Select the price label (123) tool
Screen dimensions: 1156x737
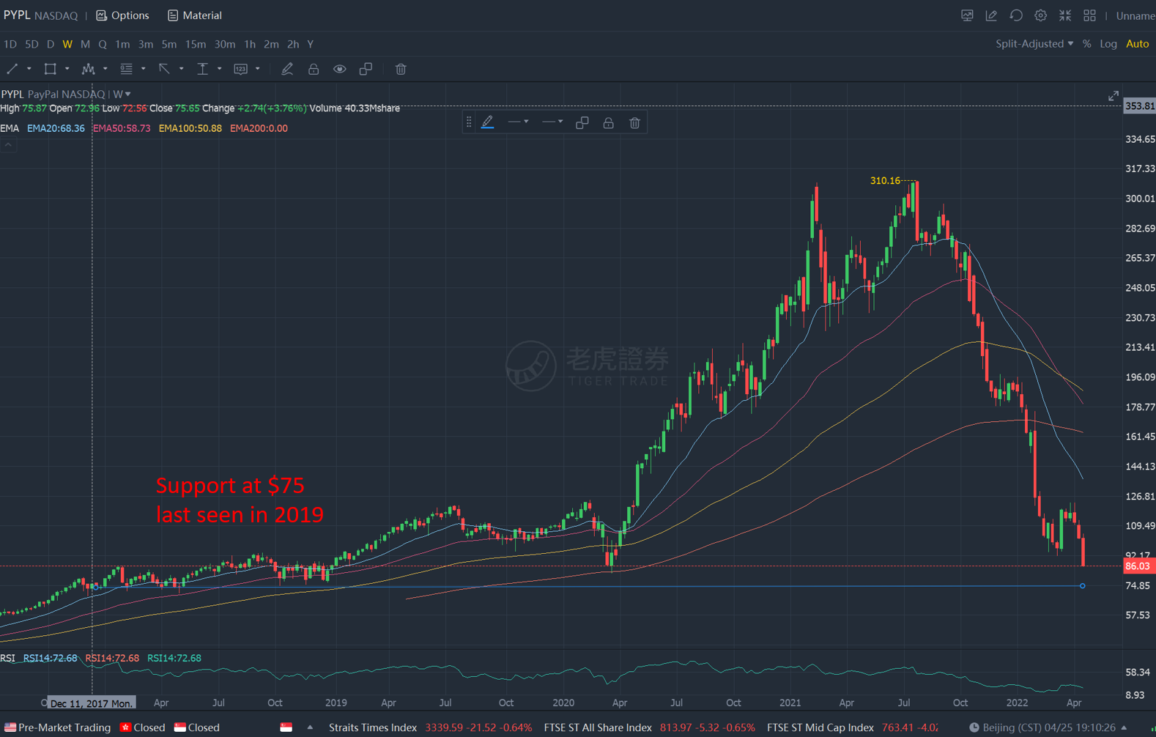240,69
